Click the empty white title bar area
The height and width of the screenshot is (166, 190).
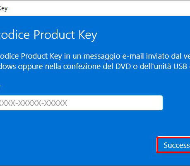(x=96, y=8)
